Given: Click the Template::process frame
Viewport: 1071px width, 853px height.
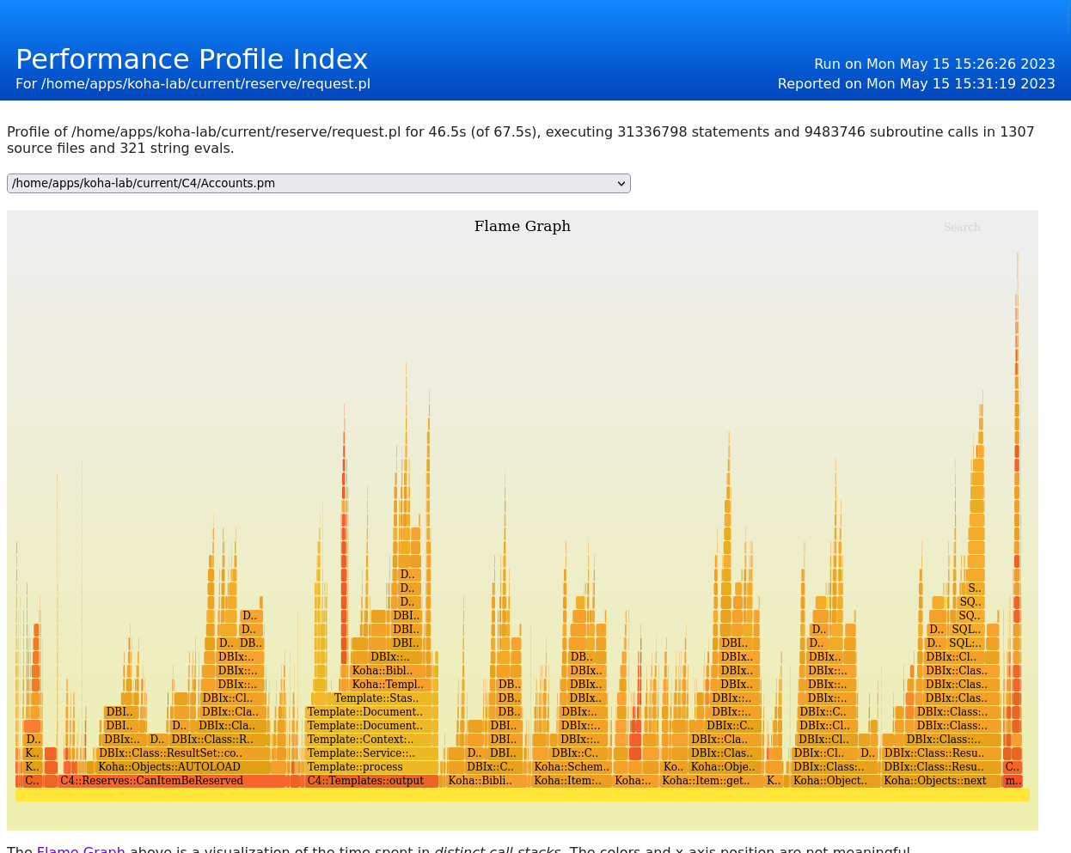Looking at the screenshot, I should (x=355, y=767).
